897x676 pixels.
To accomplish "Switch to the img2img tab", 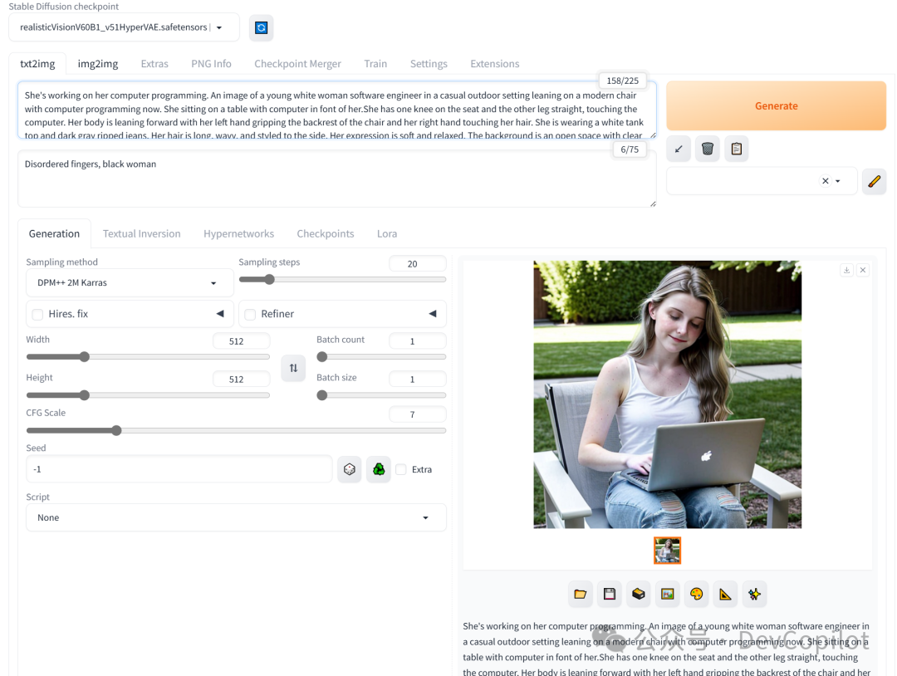I will point(98,63).
